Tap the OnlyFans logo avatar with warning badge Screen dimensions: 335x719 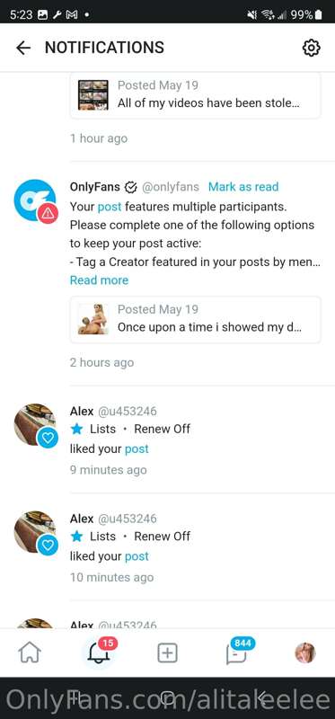(x=35, y=200)
